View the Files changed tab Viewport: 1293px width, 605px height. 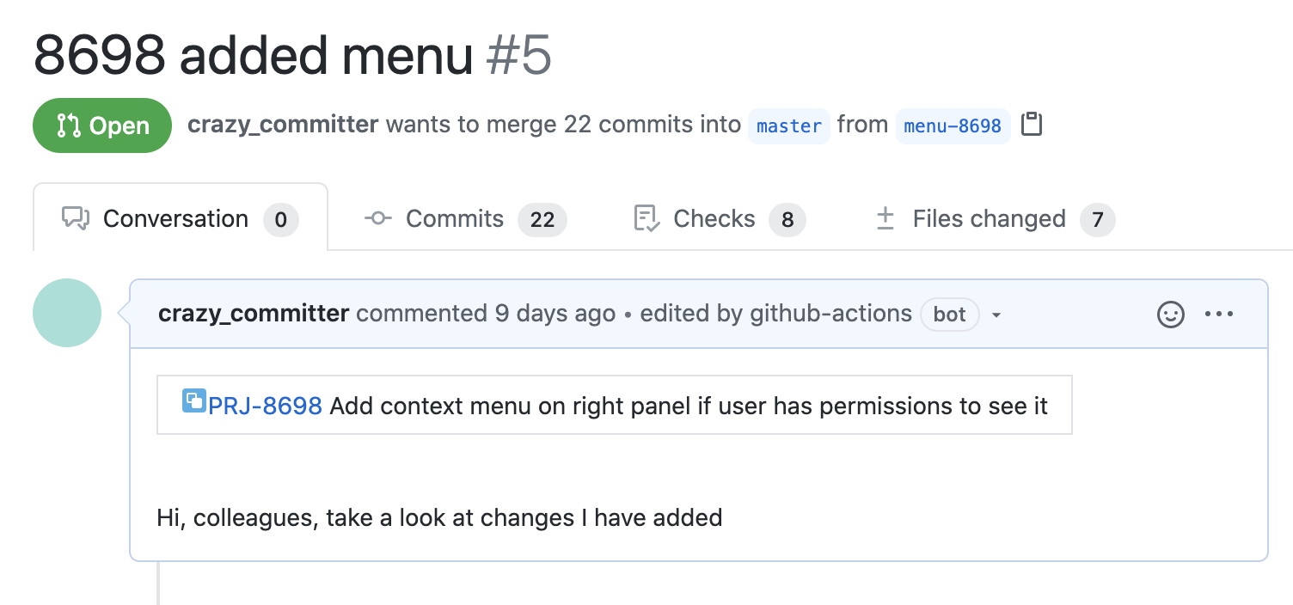click(x=995, y=219)
